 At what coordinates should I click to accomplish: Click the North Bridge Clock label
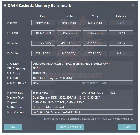tap(94, 83)
